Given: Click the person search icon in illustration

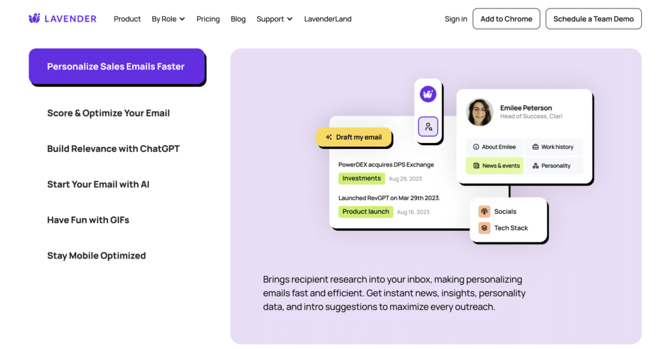Looking at the screenshot, I should [428, 127].
